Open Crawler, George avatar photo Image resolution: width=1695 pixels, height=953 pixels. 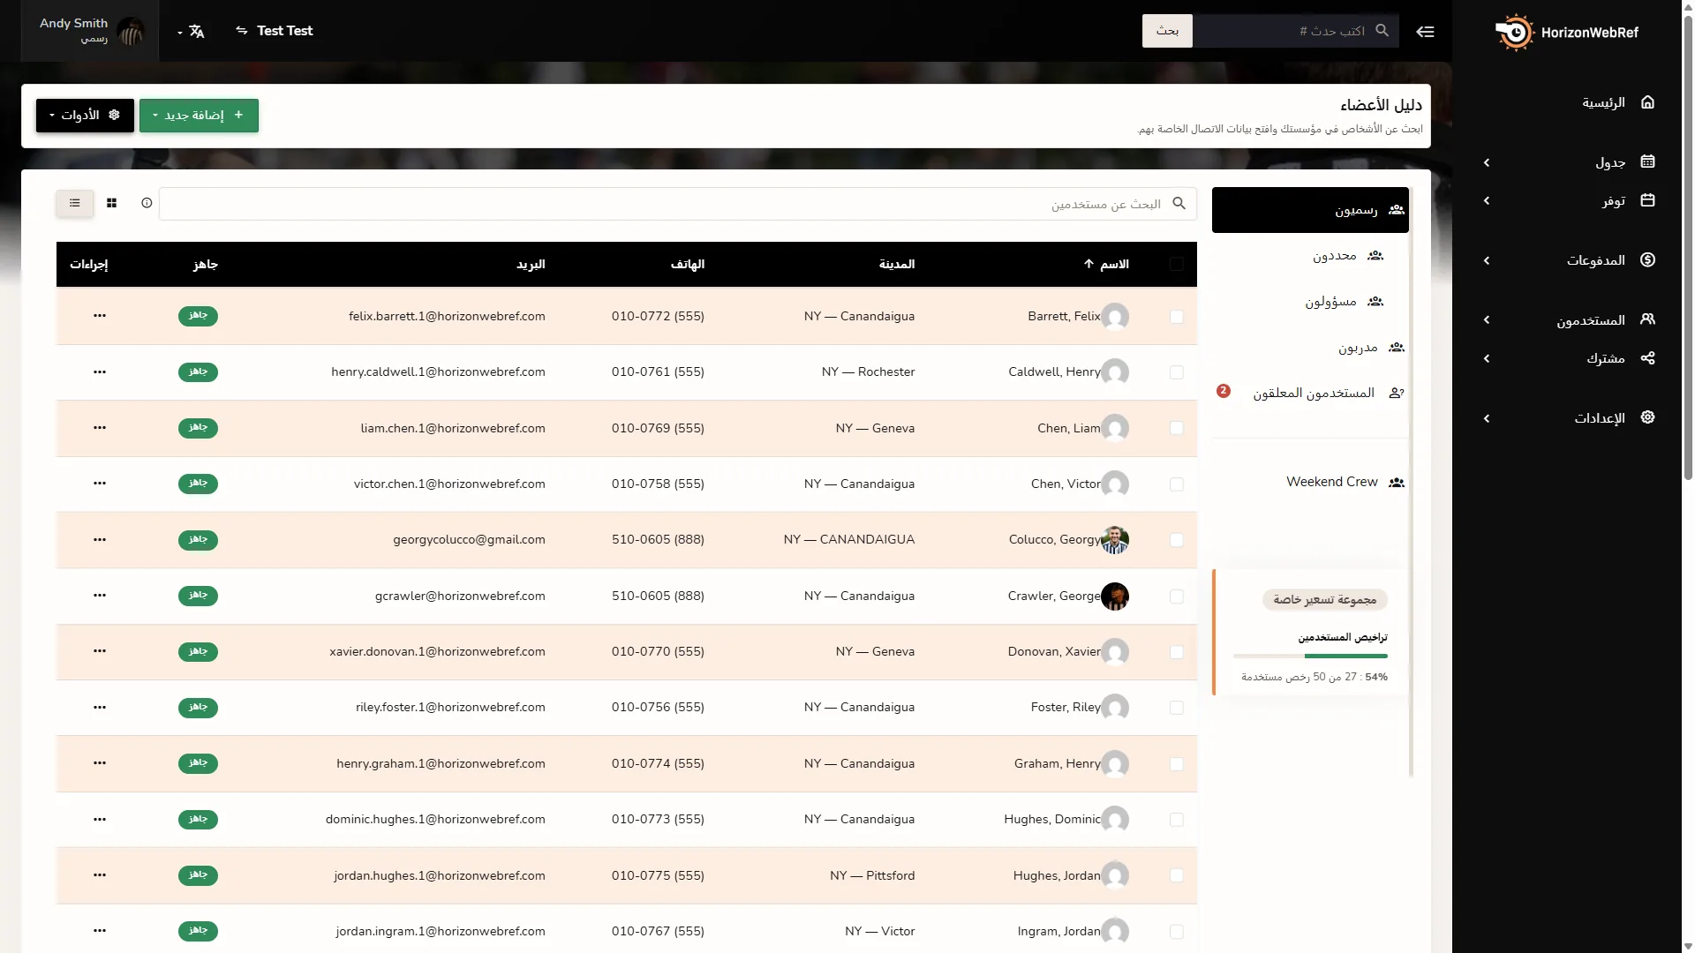[x=1115, y=597]
